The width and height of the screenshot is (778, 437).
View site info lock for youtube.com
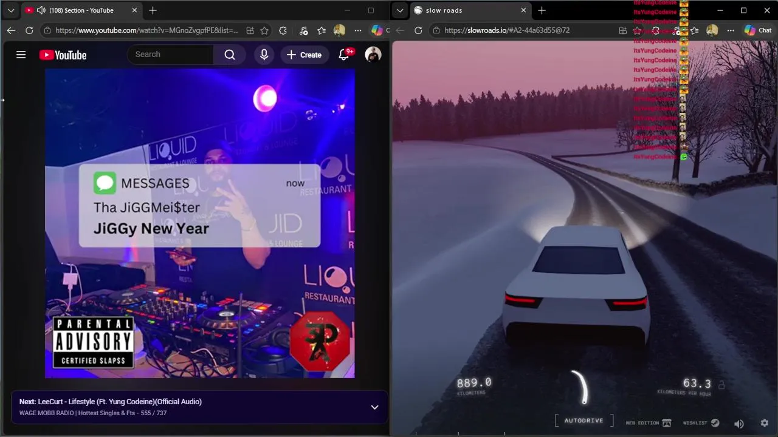pyautogui.click(x=47, y=30)
